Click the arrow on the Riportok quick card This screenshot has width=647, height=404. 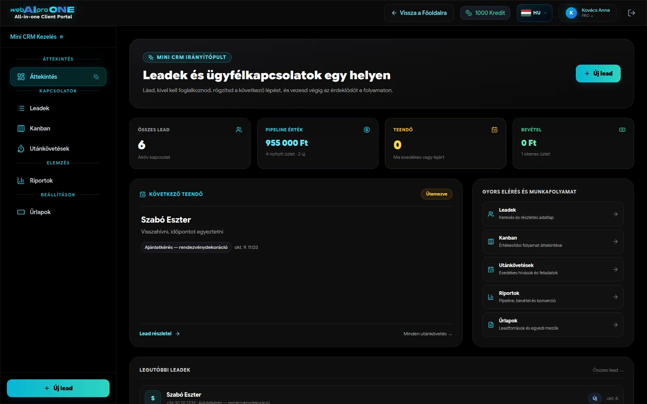click(x=615, y=297)
